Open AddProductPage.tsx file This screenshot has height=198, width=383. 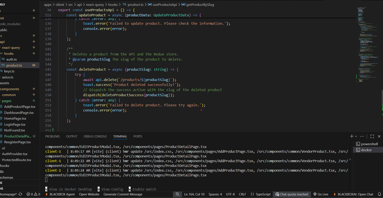coord(20,107)
